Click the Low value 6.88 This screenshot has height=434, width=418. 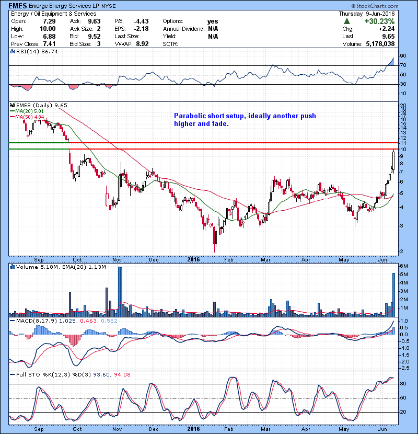49,36
